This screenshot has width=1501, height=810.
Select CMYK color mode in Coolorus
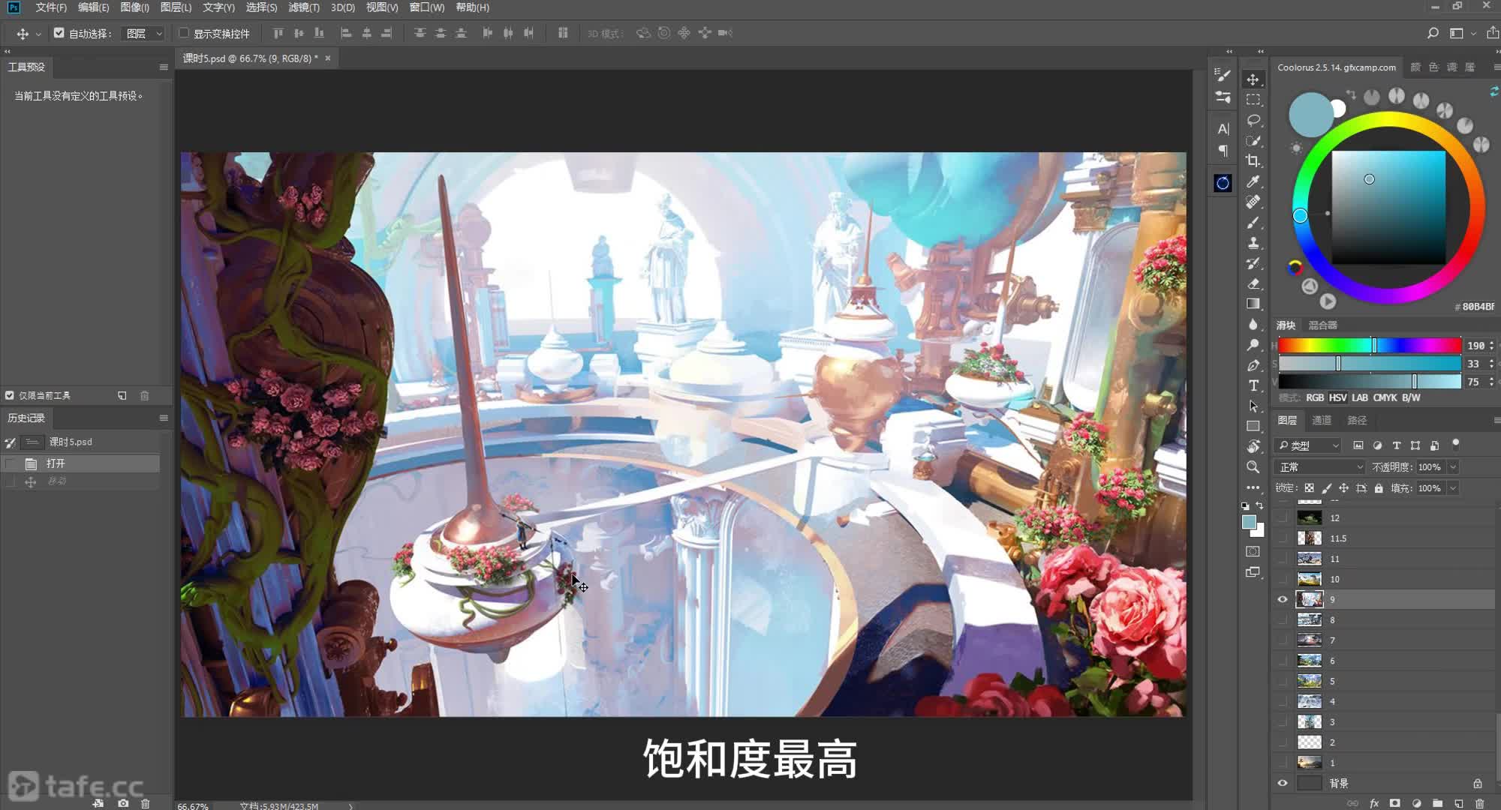coord(1385,397)
